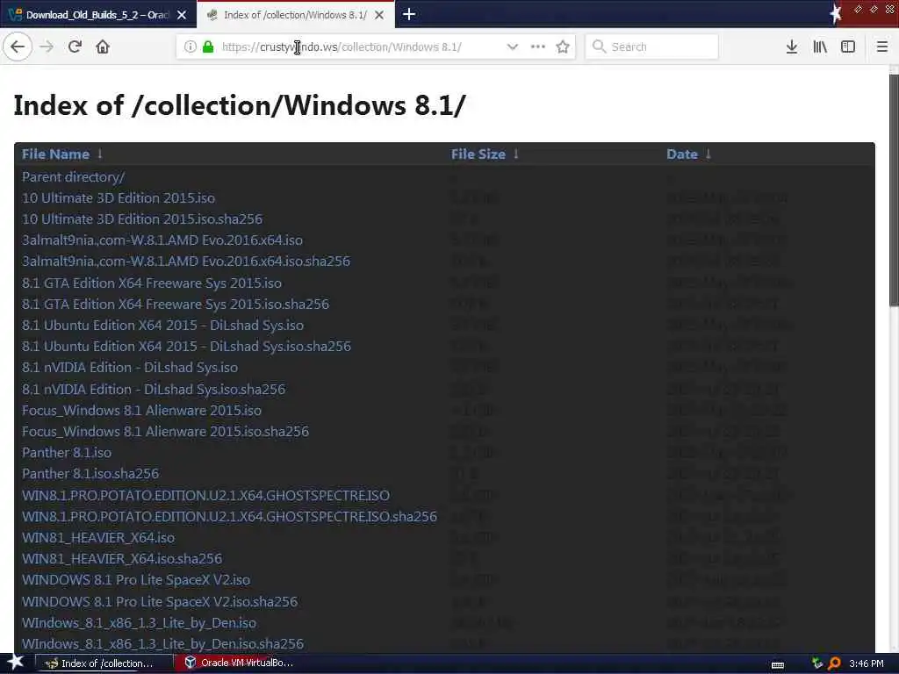Image resolution: width=899 pixels, height=674 pixels.
Task: Click the 3:46 PM taskbar clock
Action: point(867,663)
